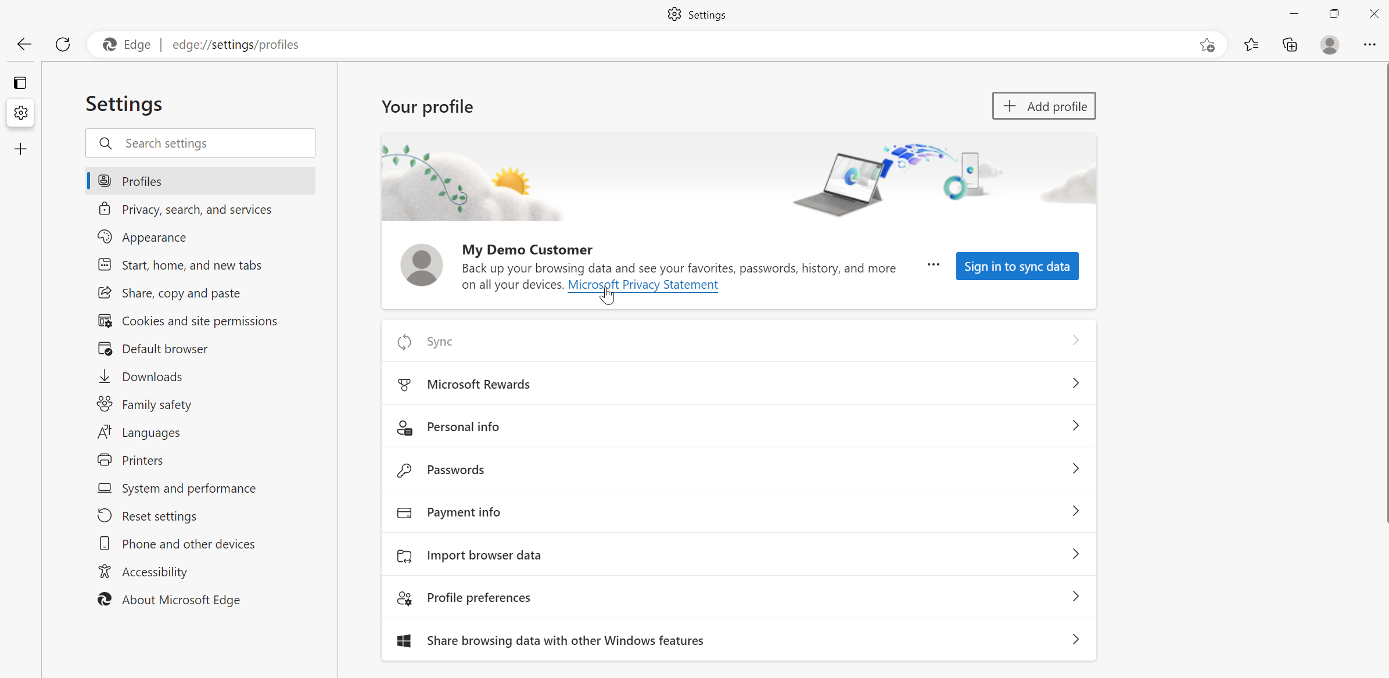
Task: Click the Payment info card icon
Action: click(x=404, y=513)
